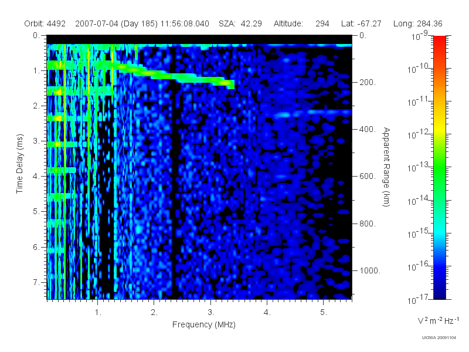Screen dimensions: 469x352
Task: Click the color scale units 'V² m⁻² Hz⁻¹'
Action: [x=438, y=320]
